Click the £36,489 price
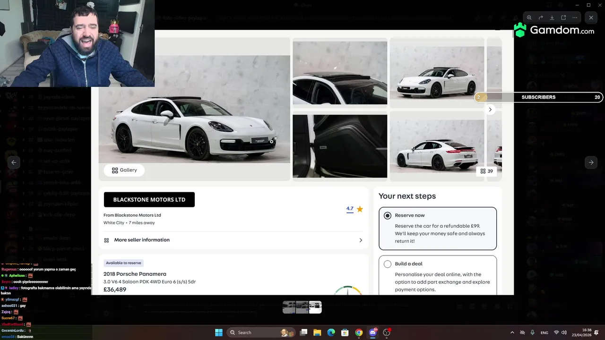 pos(115,289)
